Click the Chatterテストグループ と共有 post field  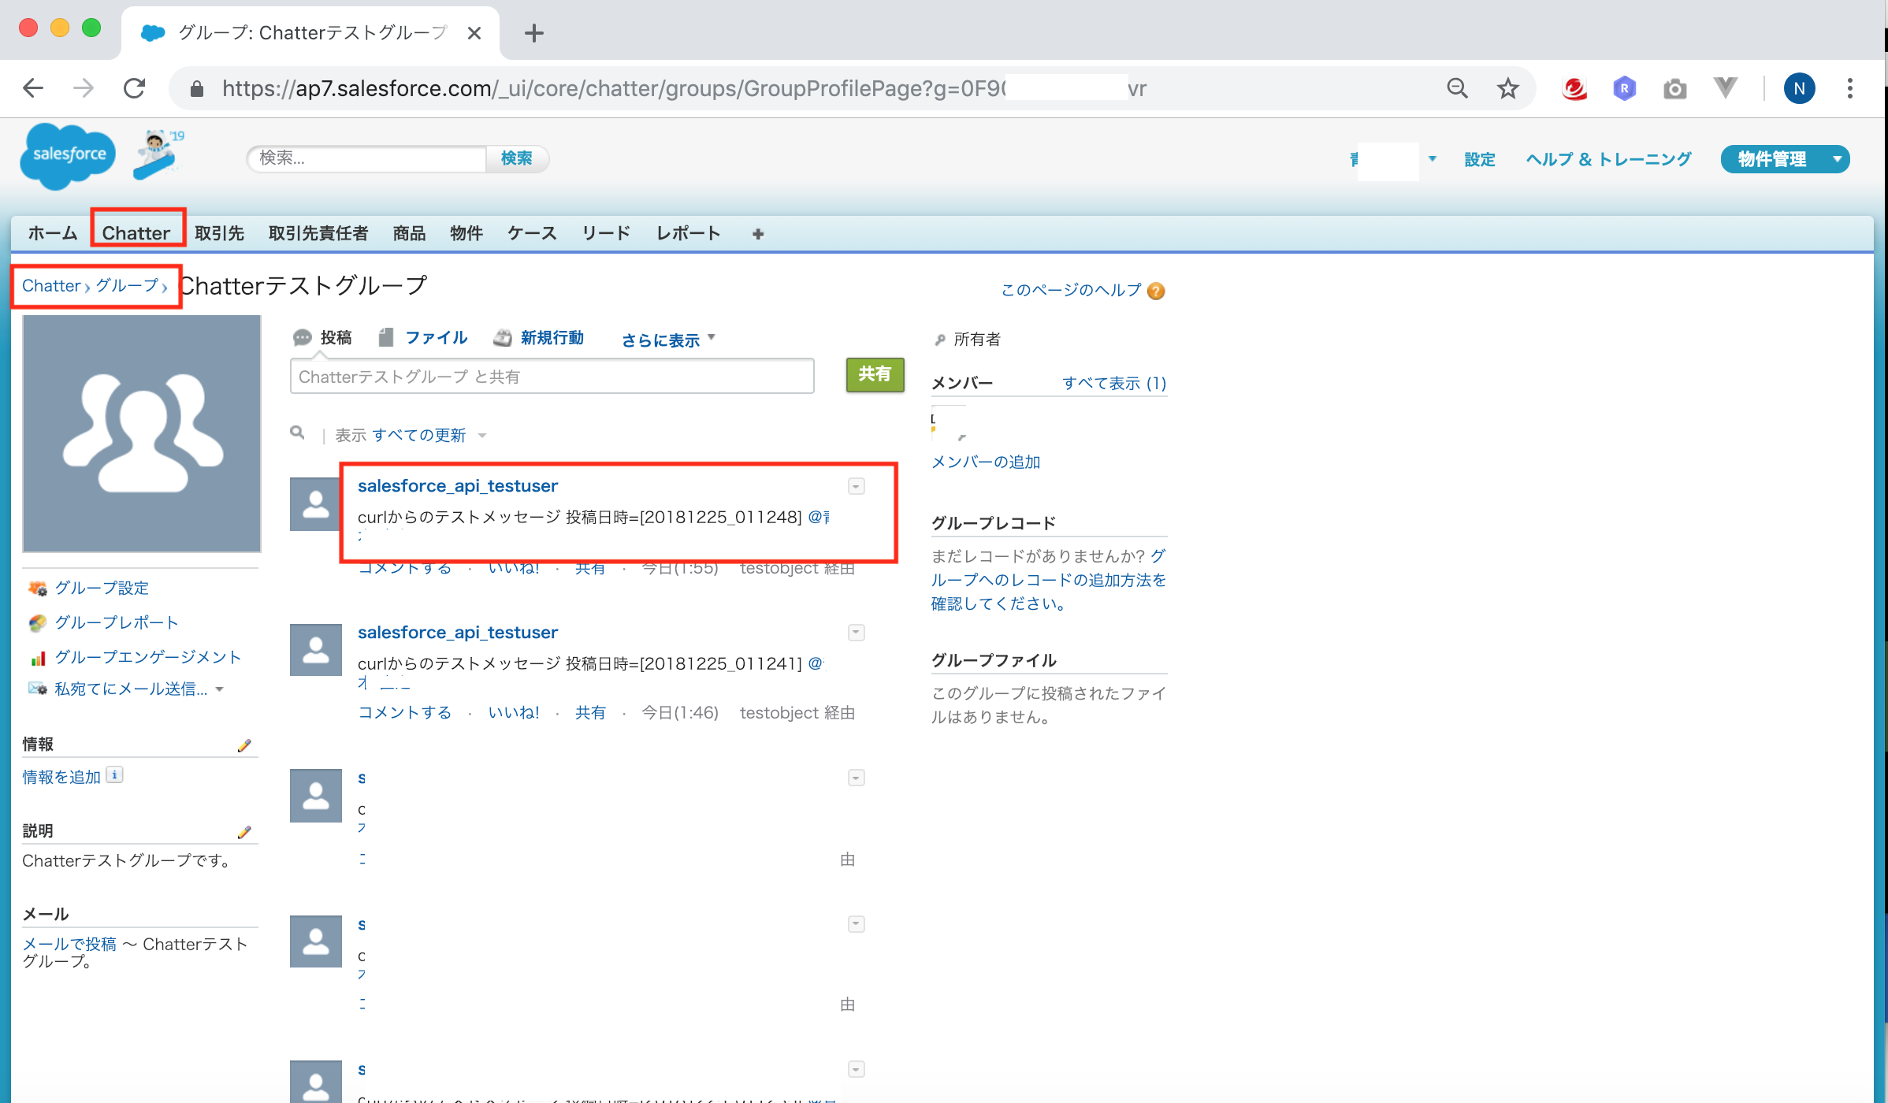click(x=552, y=377)
